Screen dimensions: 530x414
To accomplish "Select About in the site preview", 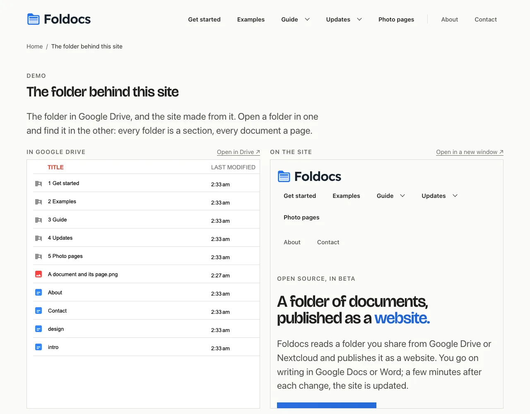I will coord(292,242).
